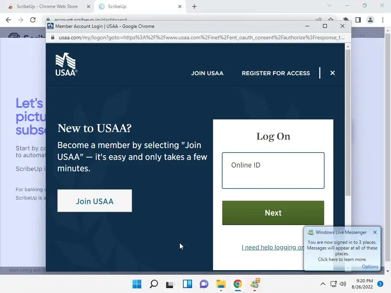
Task: Close the ScribeUp tab
Action: [180, 6]
